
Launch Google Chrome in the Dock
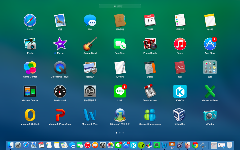pyautogui.click(x=195, y=145)
